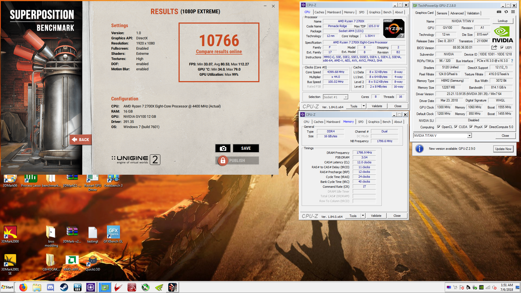Viewport: 521px width, 293px height.
Task: Click the DRAM Frequency value 1798.9 MHz
Action: coord(364,152)
